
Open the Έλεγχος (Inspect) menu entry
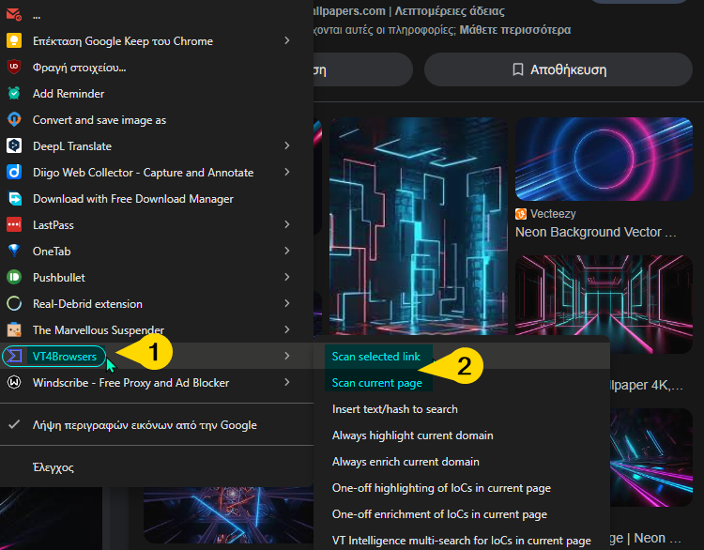[157, 467]
